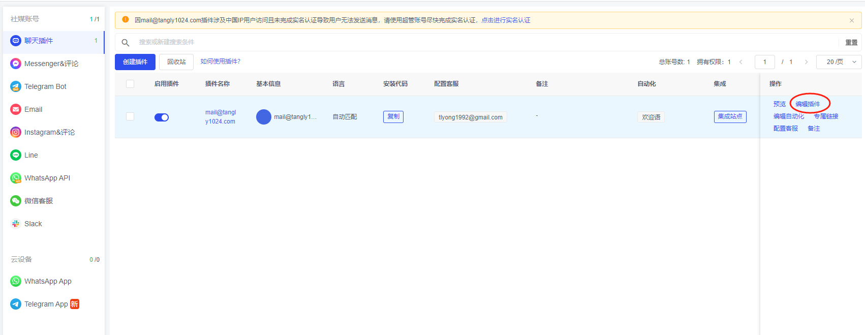Select Line in the sidebar
The image size is (865, 335).
[x=54, y=155]
